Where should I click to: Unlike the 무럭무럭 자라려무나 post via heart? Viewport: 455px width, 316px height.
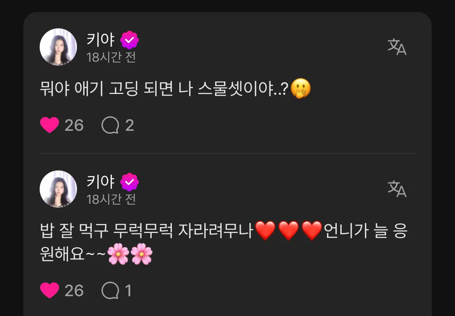pos(49,290)
